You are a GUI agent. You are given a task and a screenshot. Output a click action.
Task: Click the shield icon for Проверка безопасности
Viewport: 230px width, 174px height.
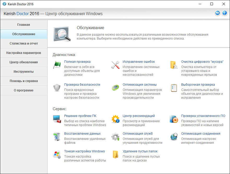(57, 88)
